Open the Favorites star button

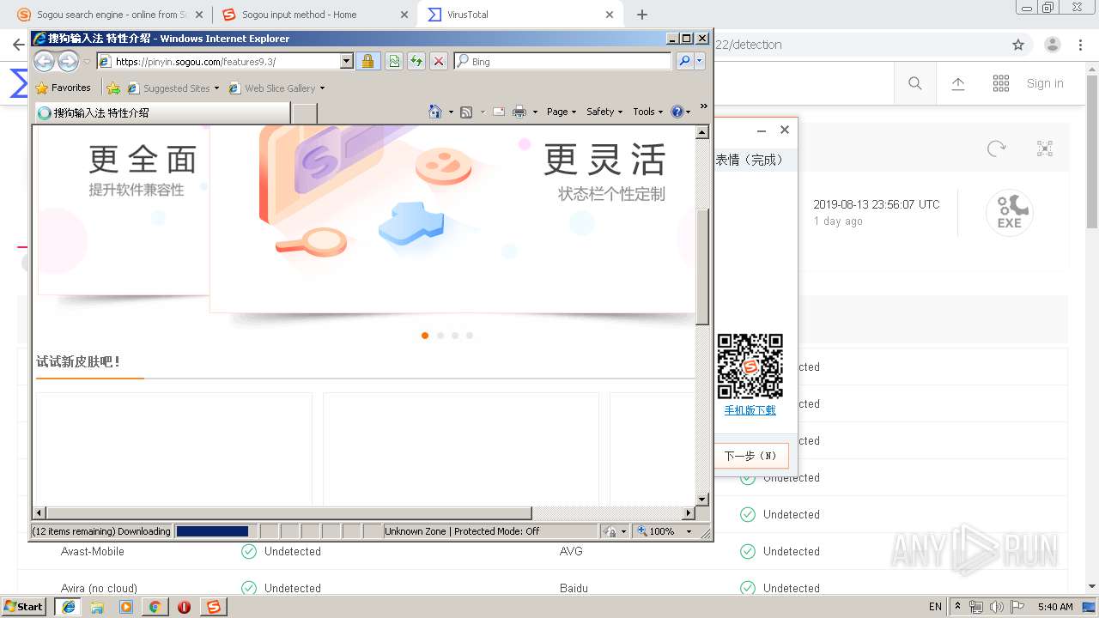pyautogui.click(x=63, y=88)
